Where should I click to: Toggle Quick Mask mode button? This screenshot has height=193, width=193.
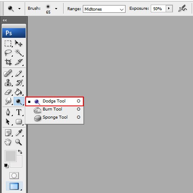pyautogui.click(x=14, y=176)
